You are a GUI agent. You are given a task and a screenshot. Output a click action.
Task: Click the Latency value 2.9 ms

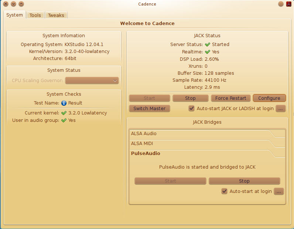click(212, 87)
